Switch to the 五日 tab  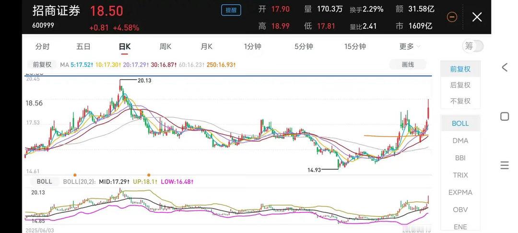click(83, 47)
